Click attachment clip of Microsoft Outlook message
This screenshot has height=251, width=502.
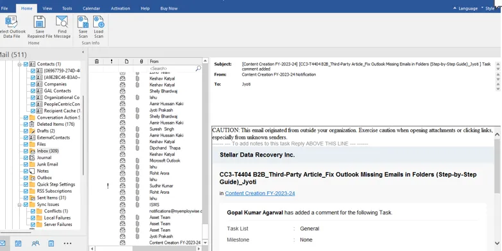click(137, 160)
